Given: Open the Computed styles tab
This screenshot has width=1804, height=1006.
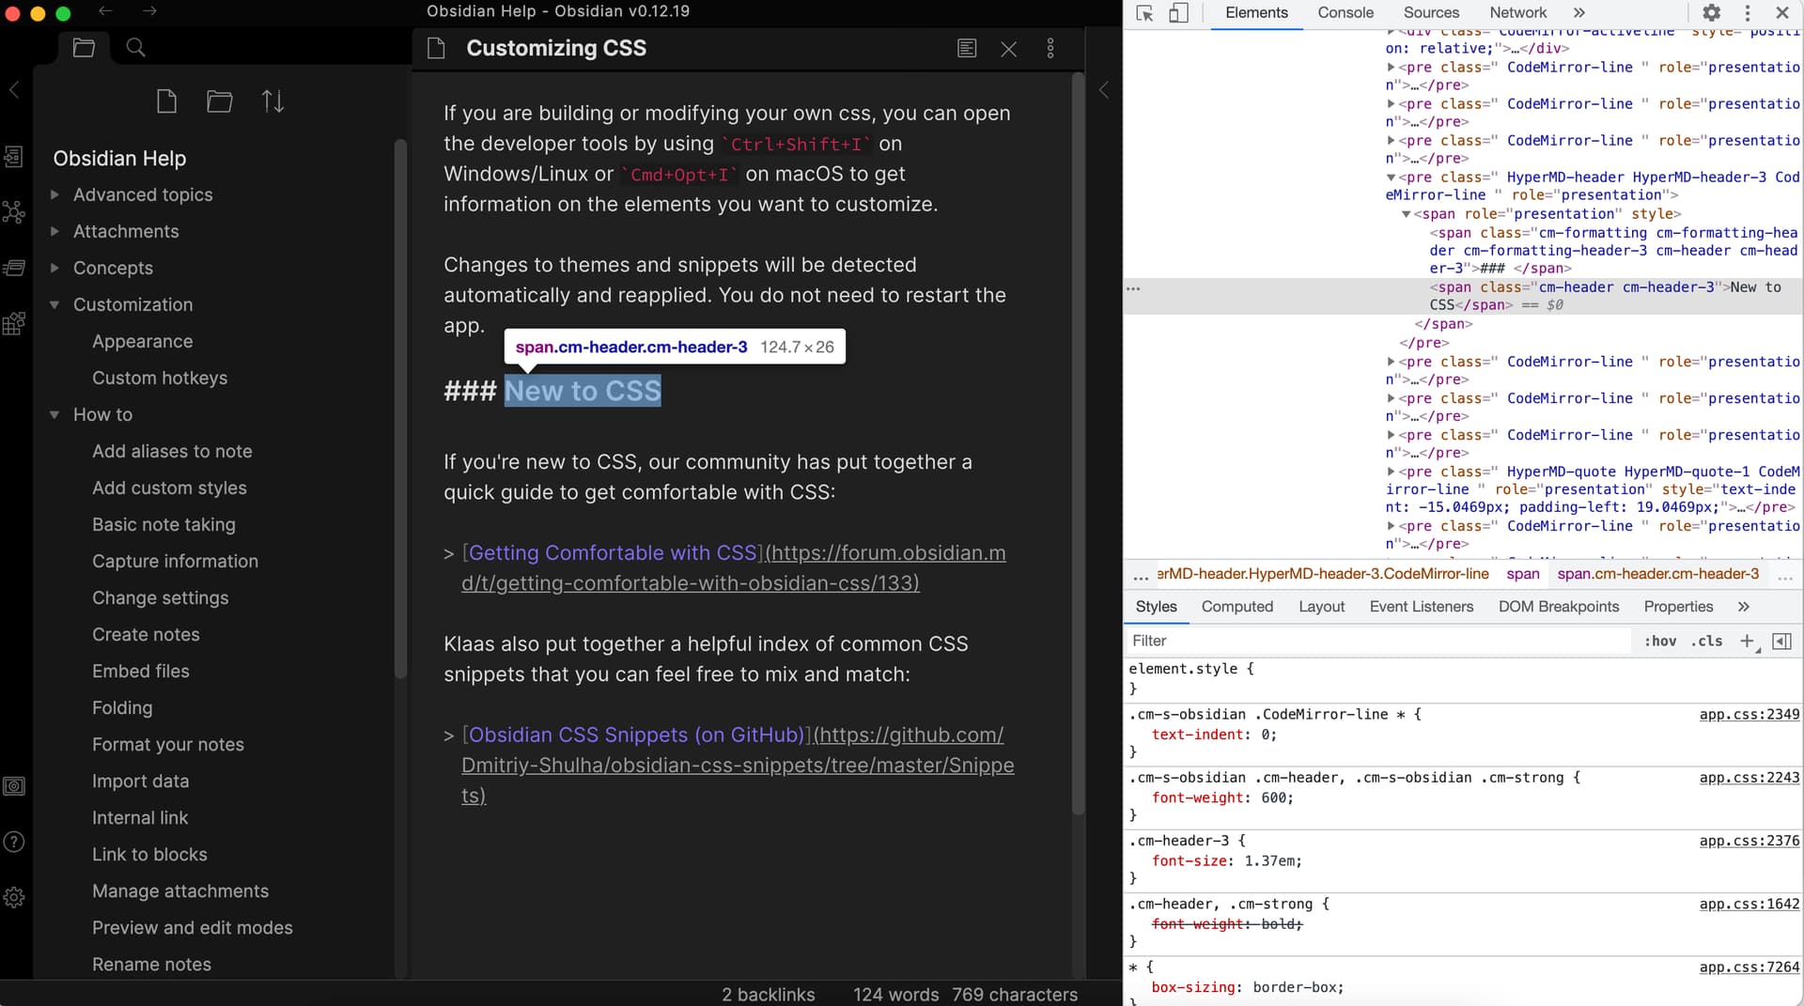Looking at the screenshot, I should pos(1236,607).
